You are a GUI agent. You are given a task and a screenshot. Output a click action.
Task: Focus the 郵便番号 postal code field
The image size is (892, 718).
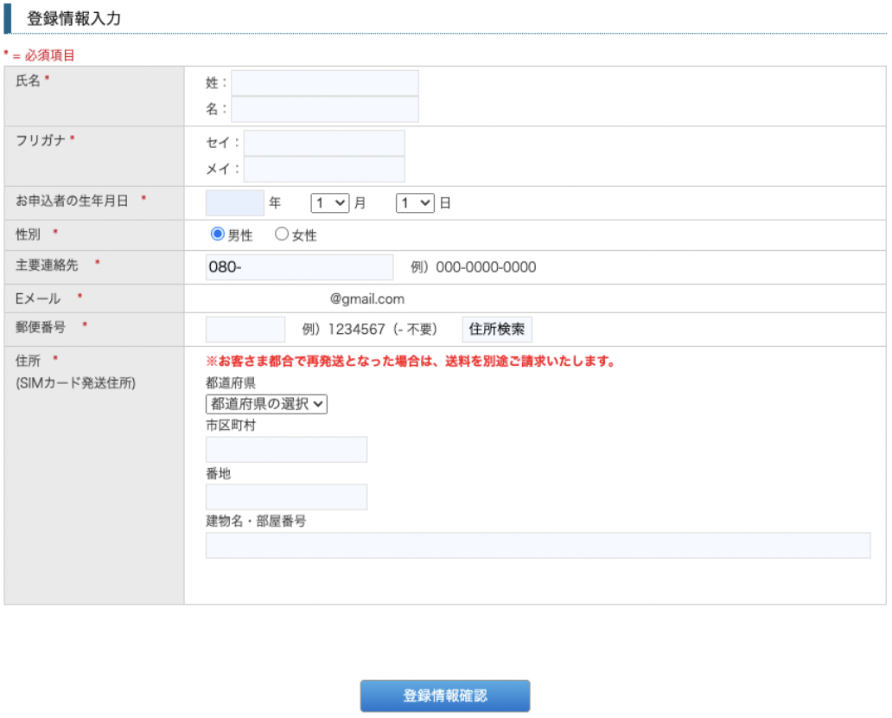245,330
